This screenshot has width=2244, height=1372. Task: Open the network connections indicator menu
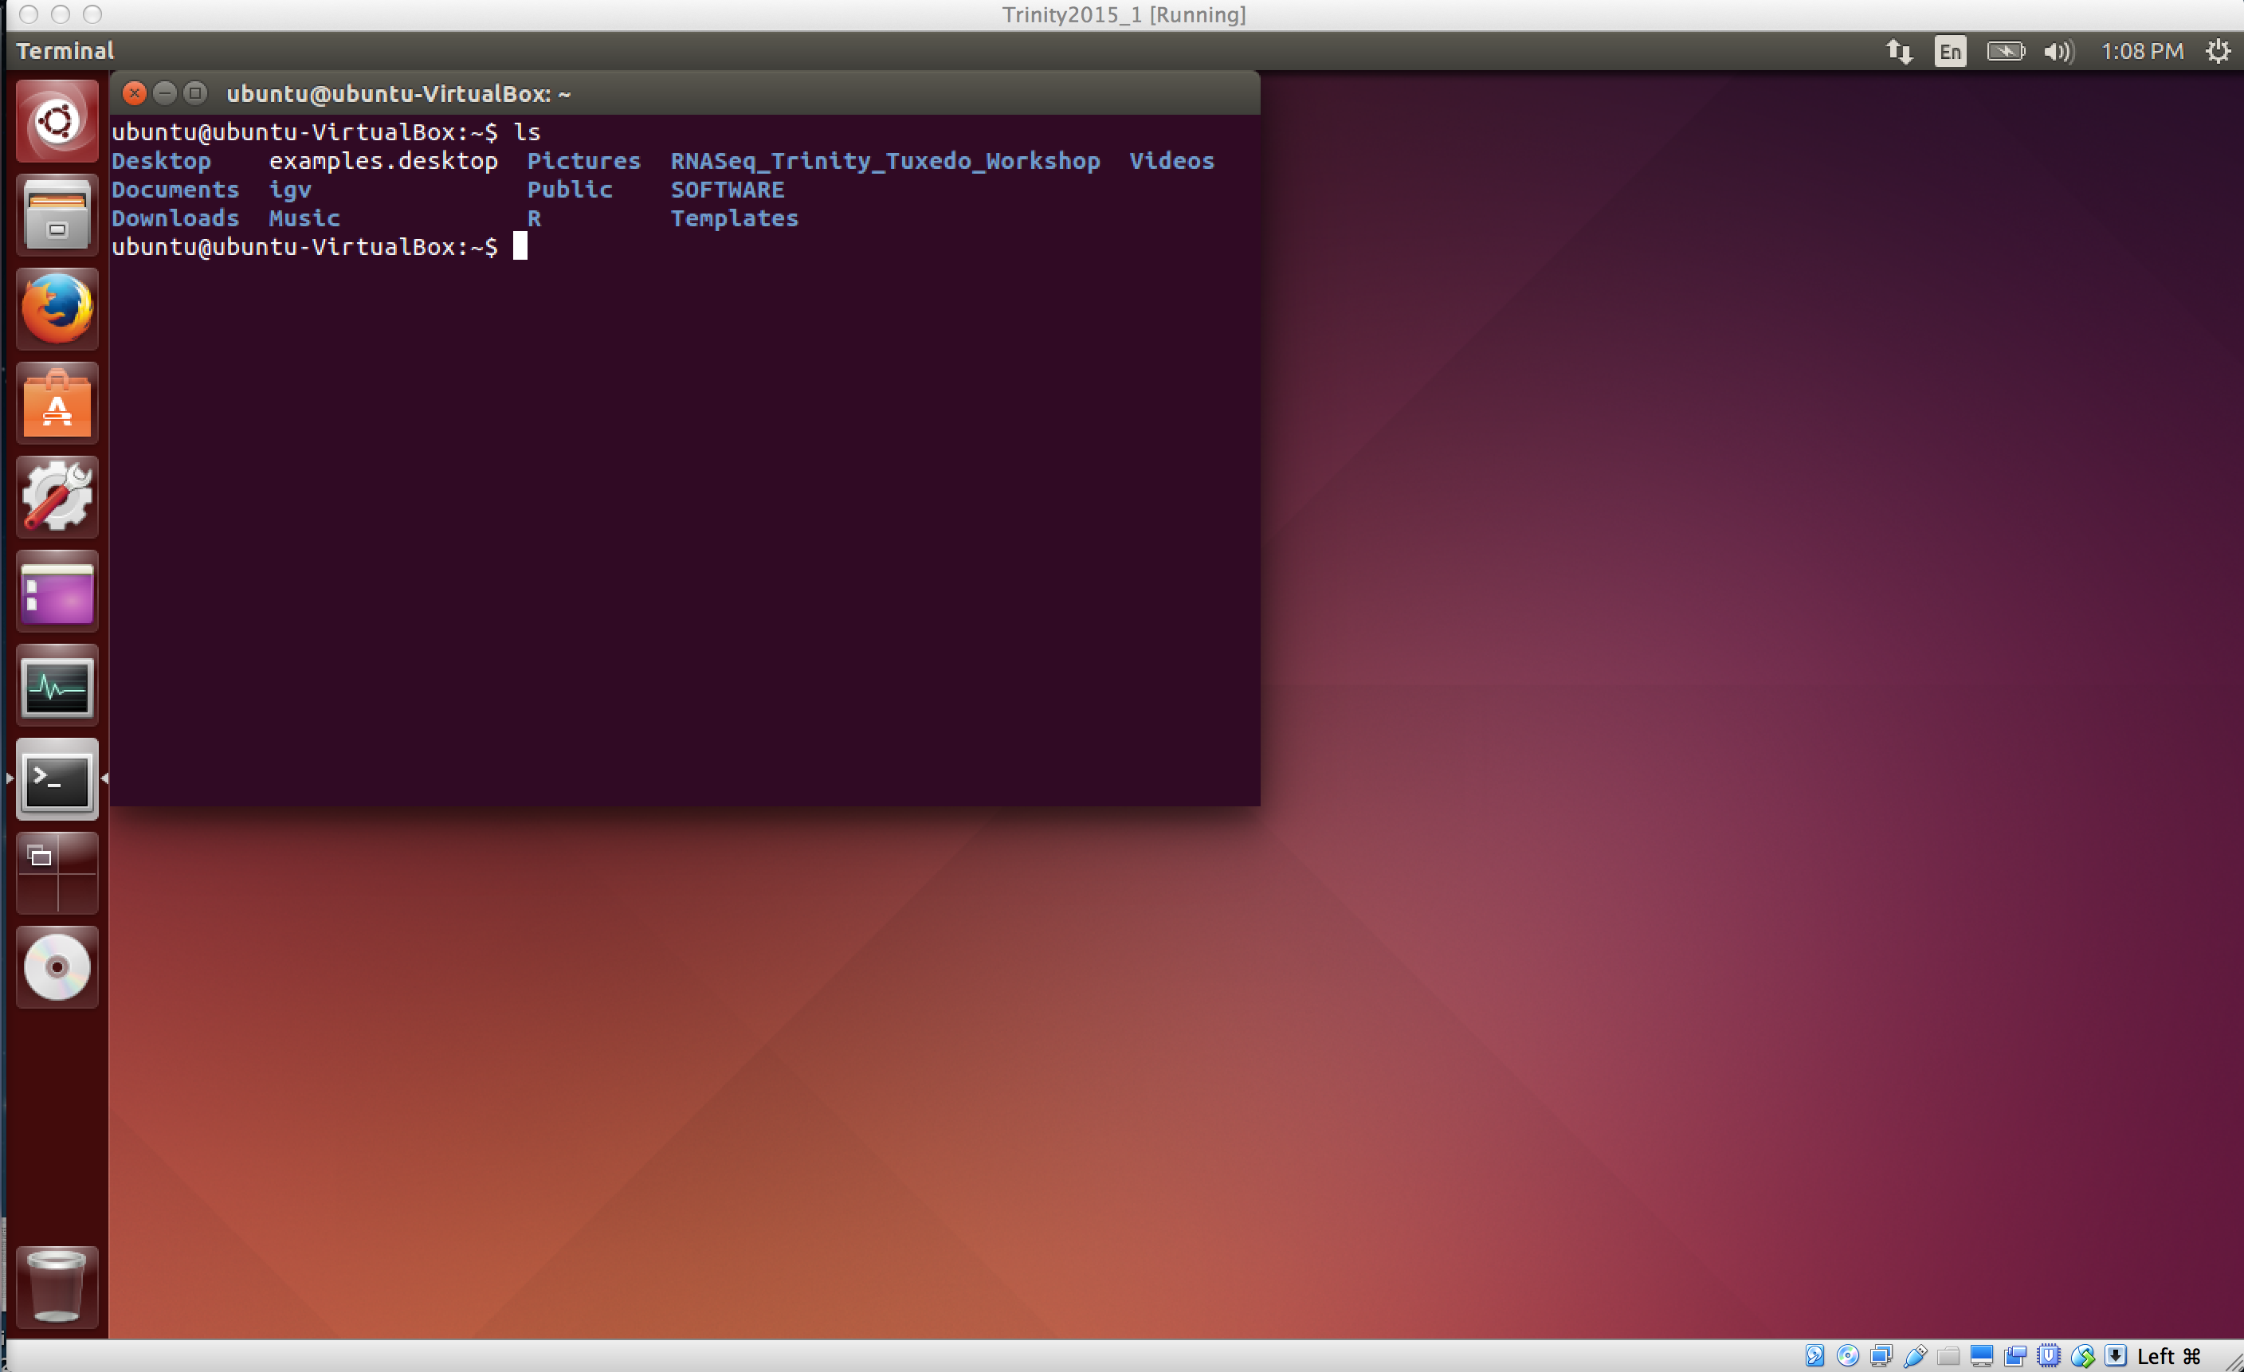coord(1899,51)
